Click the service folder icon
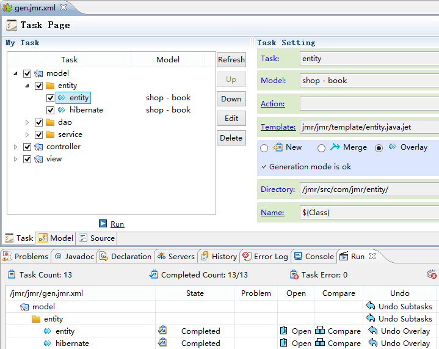This screenshot has height=349, width=439. (50, 134)
